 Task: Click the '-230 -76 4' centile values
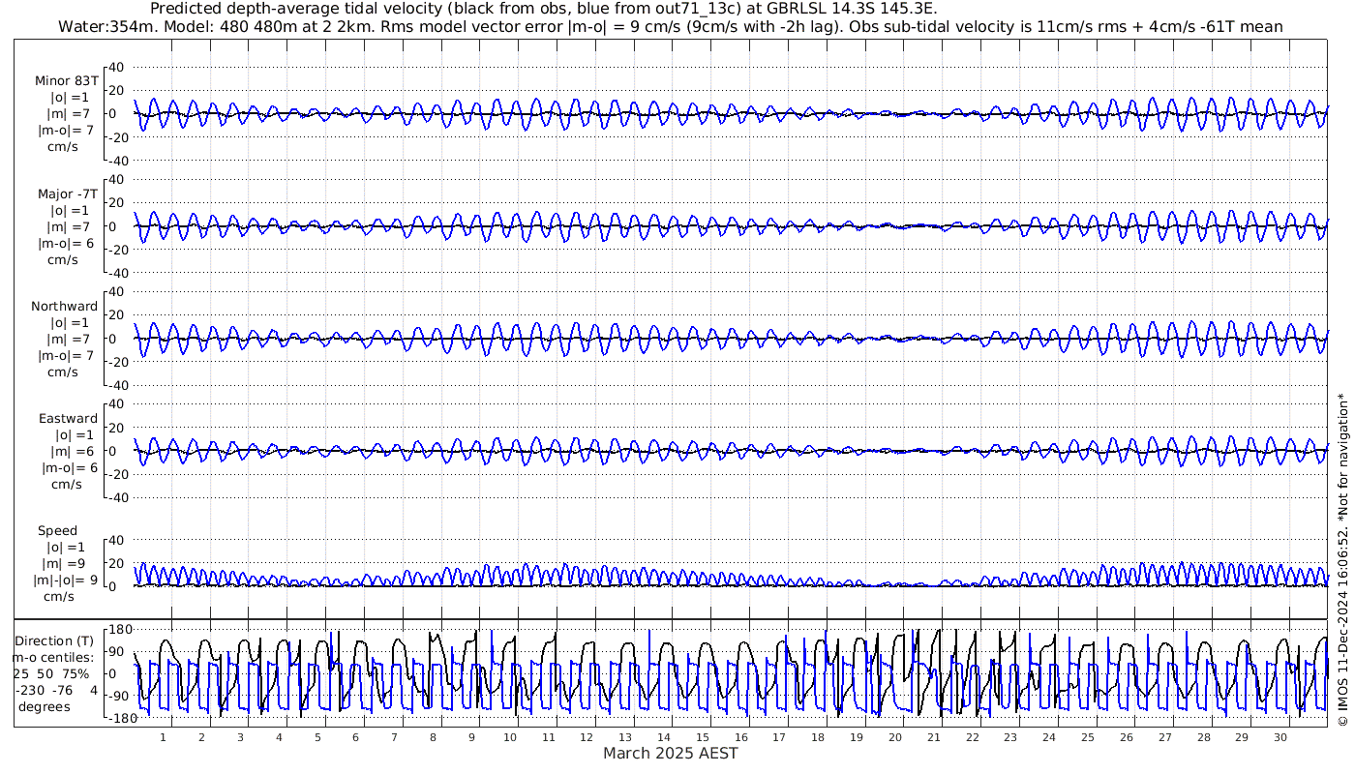coord(55,690)
